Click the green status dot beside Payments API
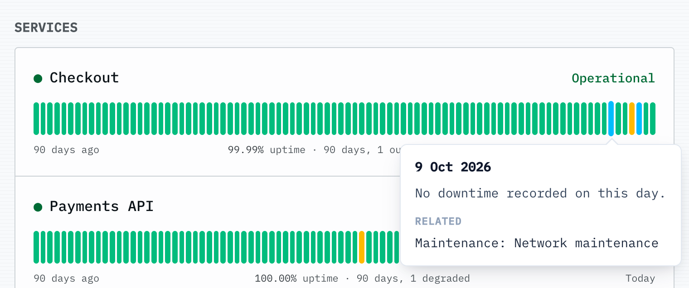The height and width of the screenshot is (288, 689). coord(38,207)
